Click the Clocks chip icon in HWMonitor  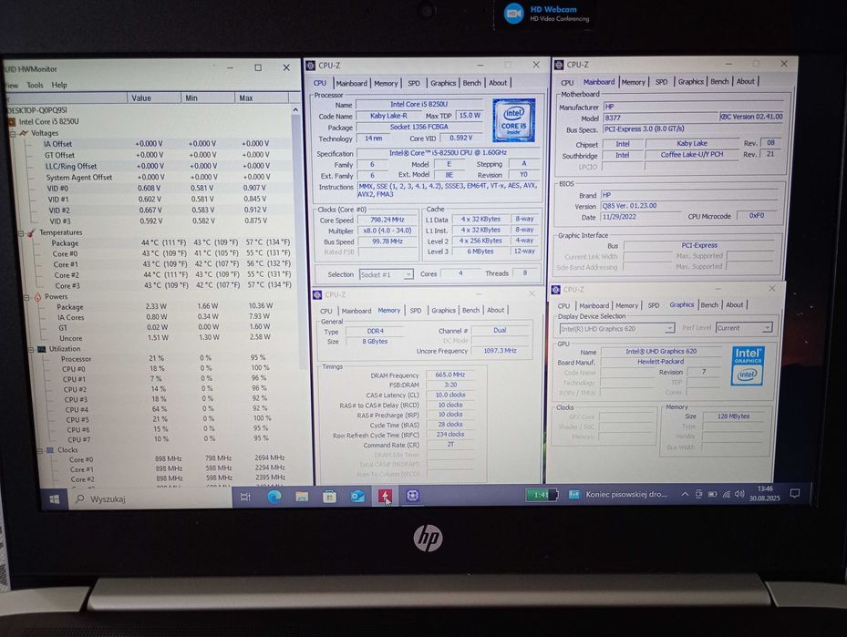[x=50, y=449]
